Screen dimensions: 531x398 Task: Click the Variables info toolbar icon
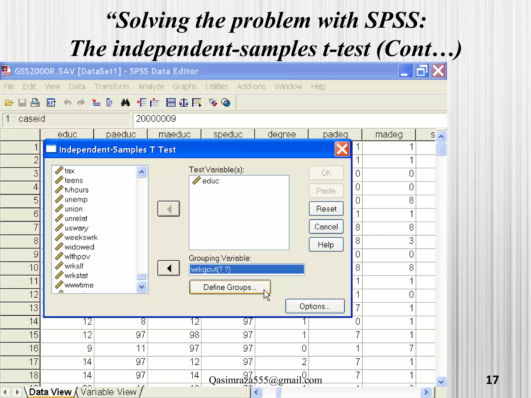coord(110,103)
